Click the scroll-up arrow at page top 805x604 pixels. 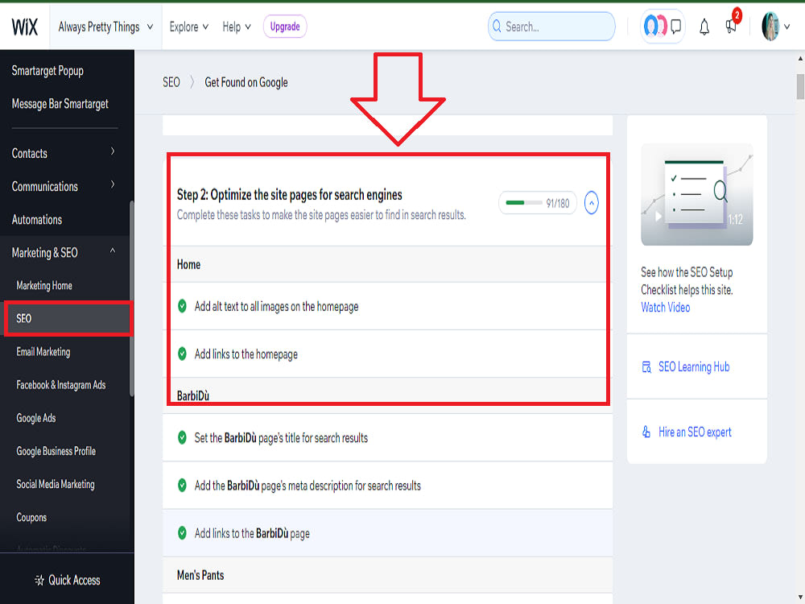pos(800,58)
